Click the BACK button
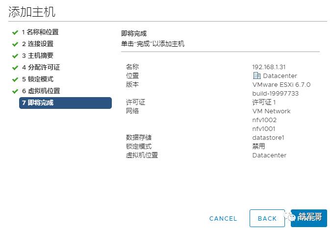 (x=267, y=218)
